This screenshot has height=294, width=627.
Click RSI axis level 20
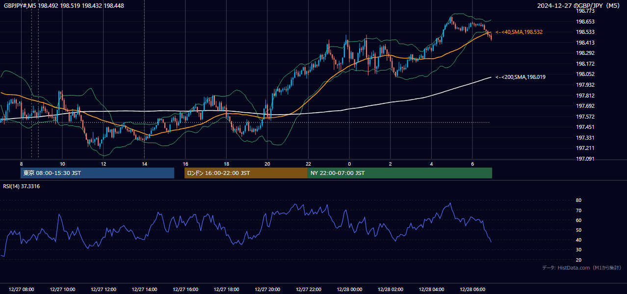tap(578, 260)
